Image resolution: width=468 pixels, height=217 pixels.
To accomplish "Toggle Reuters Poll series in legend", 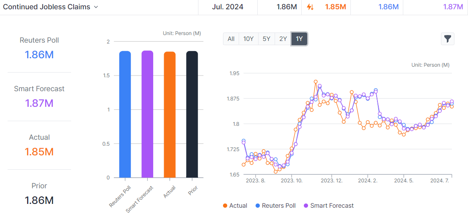I will tap(275, 206).
